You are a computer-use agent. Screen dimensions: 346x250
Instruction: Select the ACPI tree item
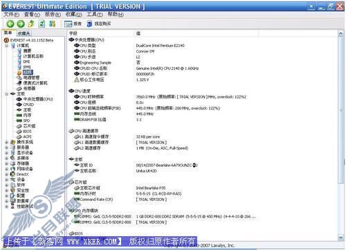pos(27,136)
